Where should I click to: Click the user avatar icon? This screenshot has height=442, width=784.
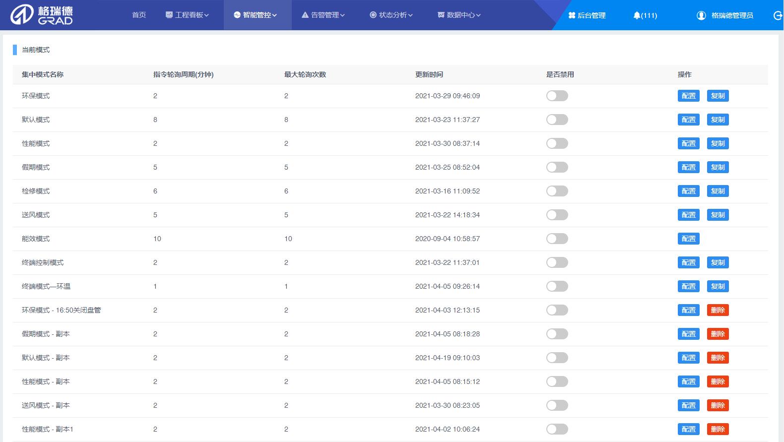701,15
